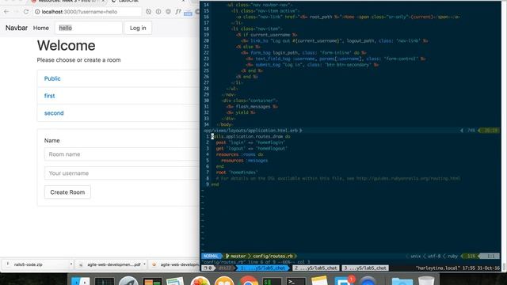The height and width of the screenshot is (285, 507).
Task: Click the Create Room button
Action: coord(67,192)
